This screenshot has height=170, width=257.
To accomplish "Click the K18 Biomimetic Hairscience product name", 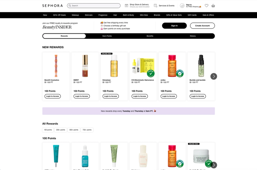I will (143, 80).
